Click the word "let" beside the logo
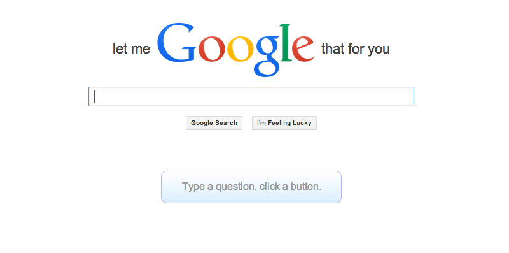Image resolution: width=509 pixels, height=253 pixels. [120, 49]
